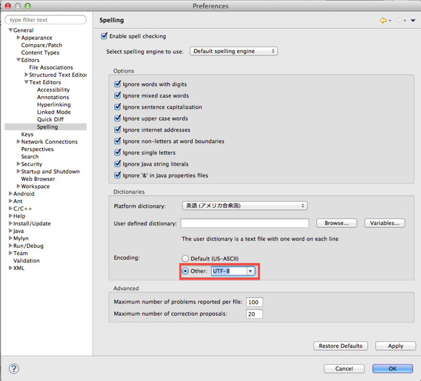Expand the Run/Debug preferences node

coord(11,245)
